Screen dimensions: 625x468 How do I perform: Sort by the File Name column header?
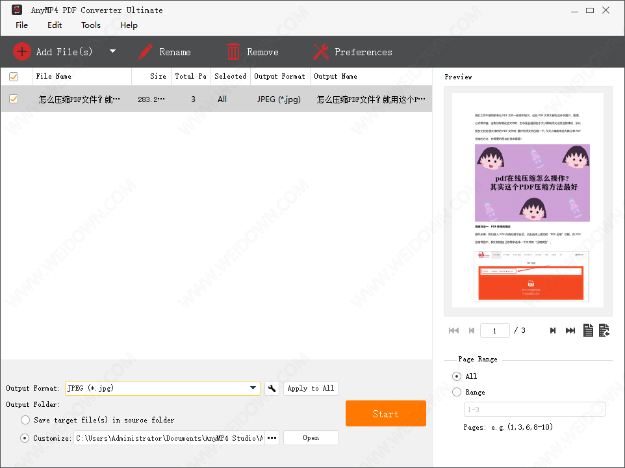coord(82,76)
